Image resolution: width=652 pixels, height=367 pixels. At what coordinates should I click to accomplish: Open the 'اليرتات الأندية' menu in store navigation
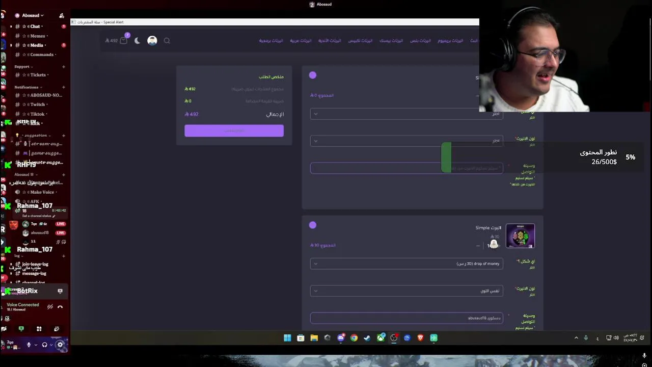pyautogui.click(x=330, y=40)
